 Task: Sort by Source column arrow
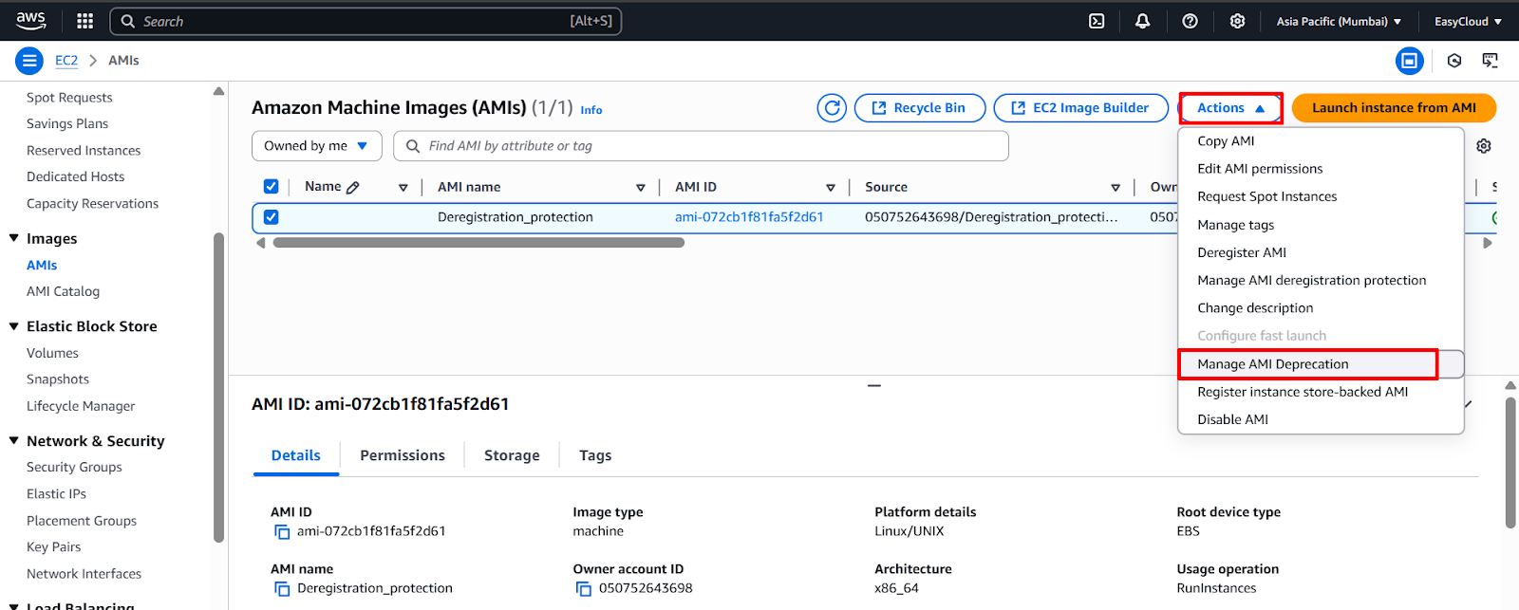[1116, 188]
